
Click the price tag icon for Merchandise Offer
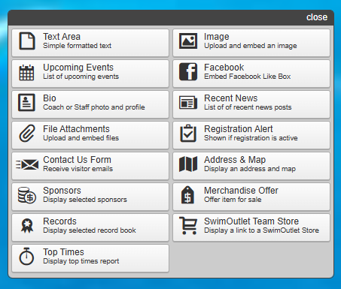click(187, 195)
